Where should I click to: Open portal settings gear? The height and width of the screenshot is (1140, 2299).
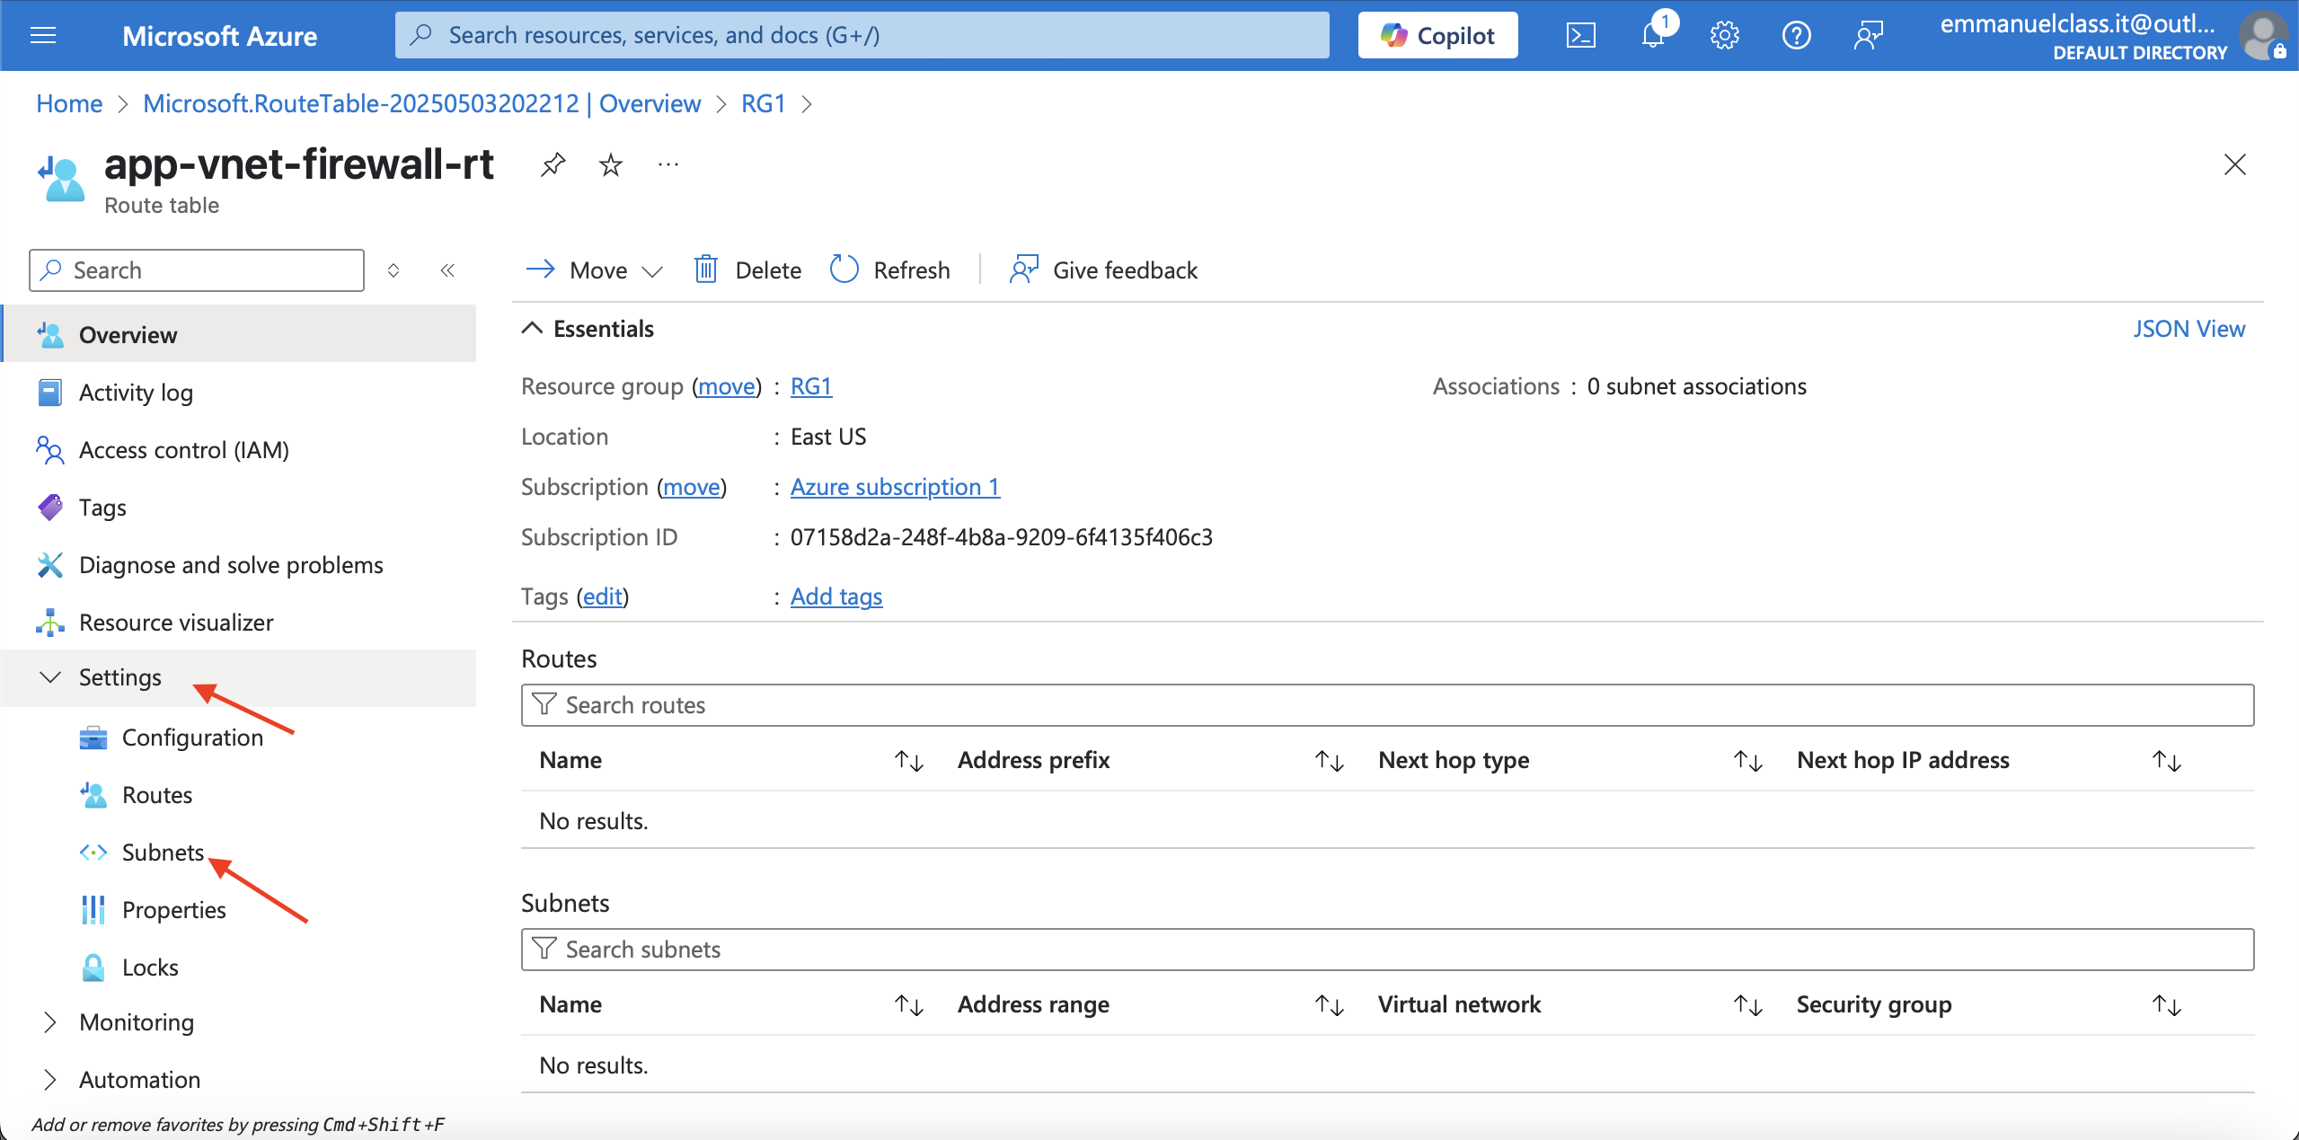click(x=1724, y=35)
